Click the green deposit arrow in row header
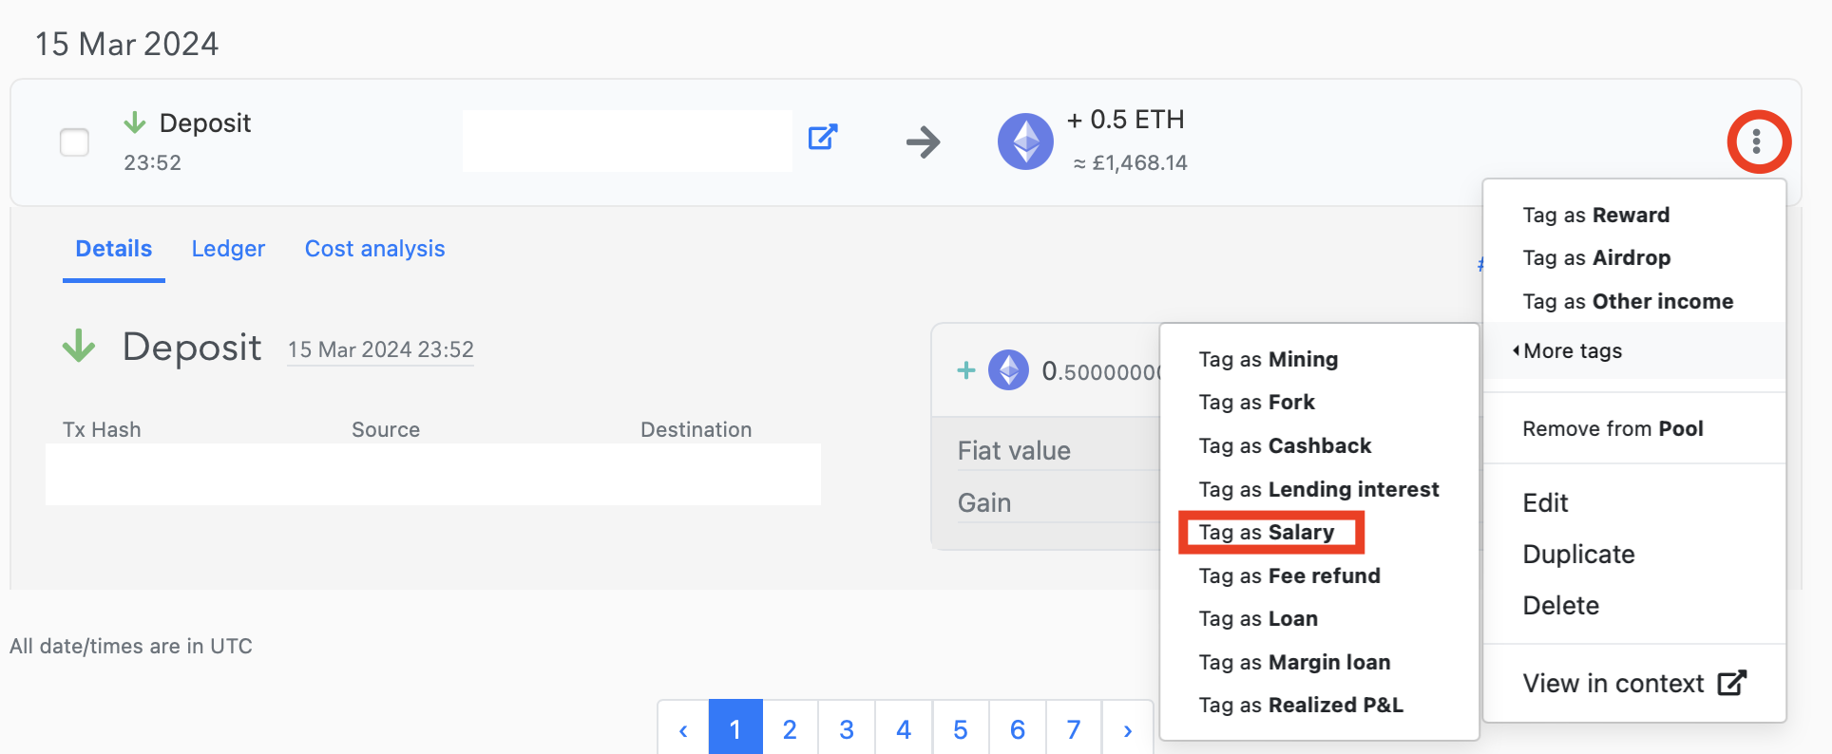Image resolution: width=1832 pixels, height=754 pixels. 135,123
